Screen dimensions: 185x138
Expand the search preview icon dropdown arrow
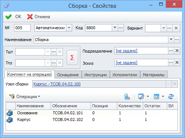point(163,97)
